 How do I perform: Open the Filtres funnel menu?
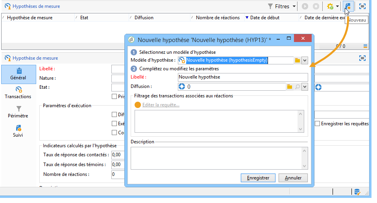[x=281, y=6]
